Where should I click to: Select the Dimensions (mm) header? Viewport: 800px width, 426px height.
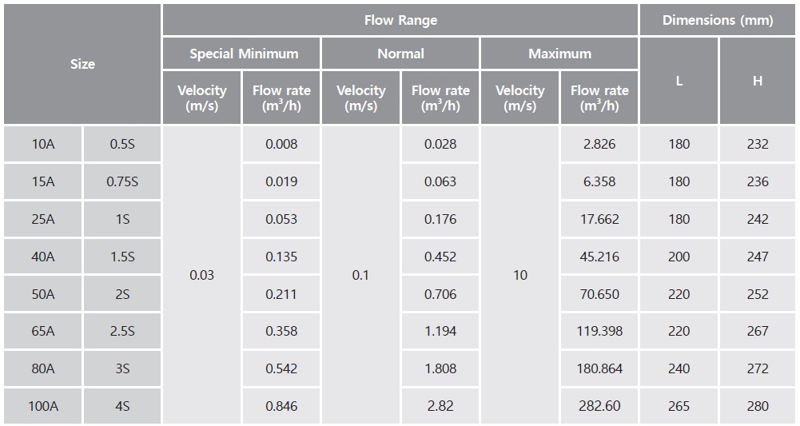pos(718,20)
